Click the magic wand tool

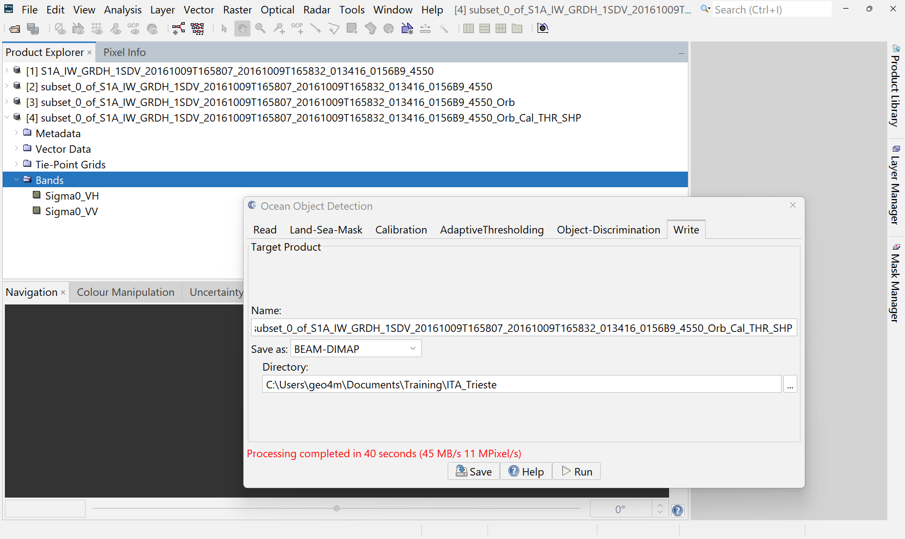pos(444,29)
